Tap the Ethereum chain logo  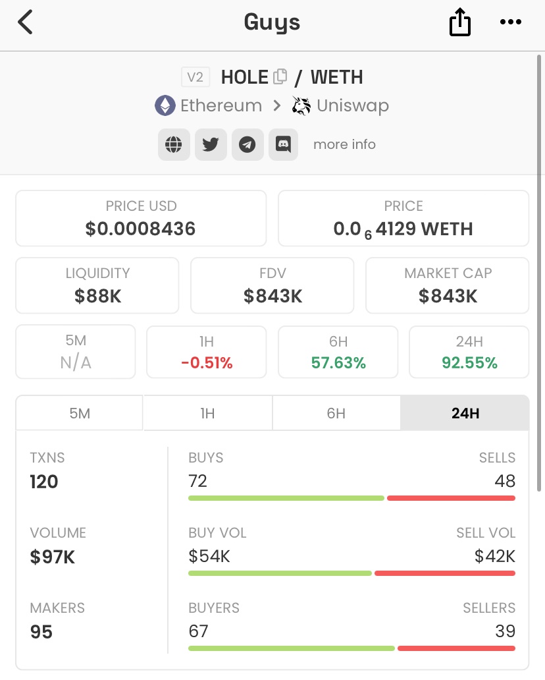(x=165, y=105)
